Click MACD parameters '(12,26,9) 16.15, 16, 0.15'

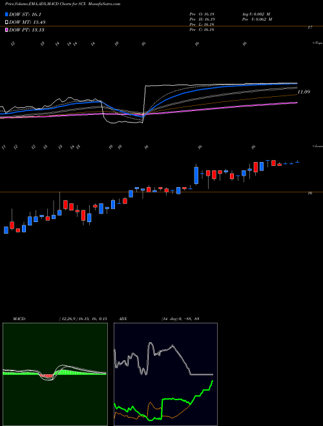(83, 319)
